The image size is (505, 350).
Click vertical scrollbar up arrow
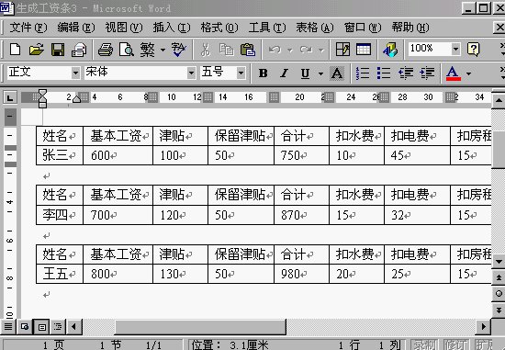499,100
